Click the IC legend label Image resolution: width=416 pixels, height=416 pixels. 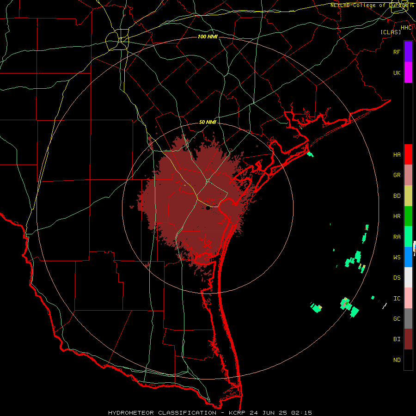pos(397,299)
